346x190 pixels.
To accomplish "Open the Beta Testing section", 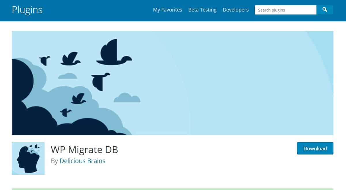I will (x=202, y=10).
